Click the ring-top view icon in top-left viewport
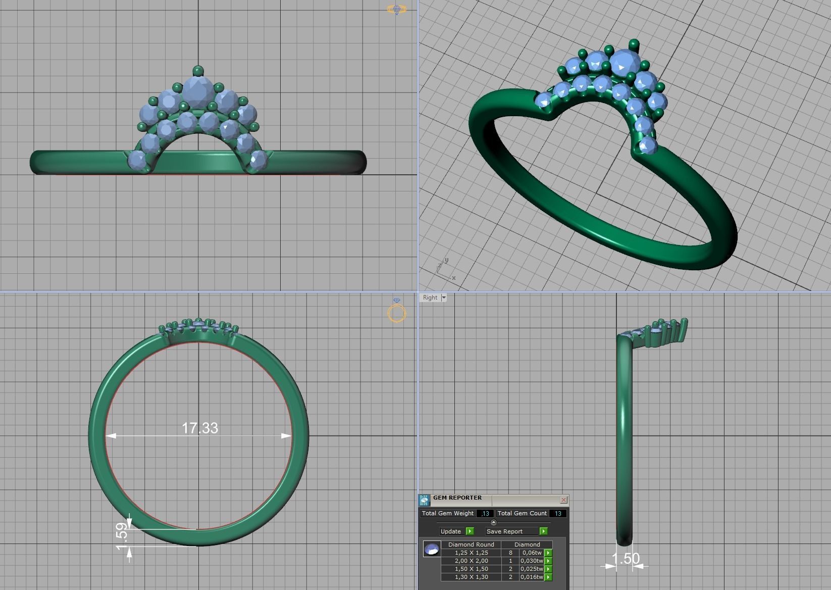This screenshot has height=590, width=831. [396, 9]
